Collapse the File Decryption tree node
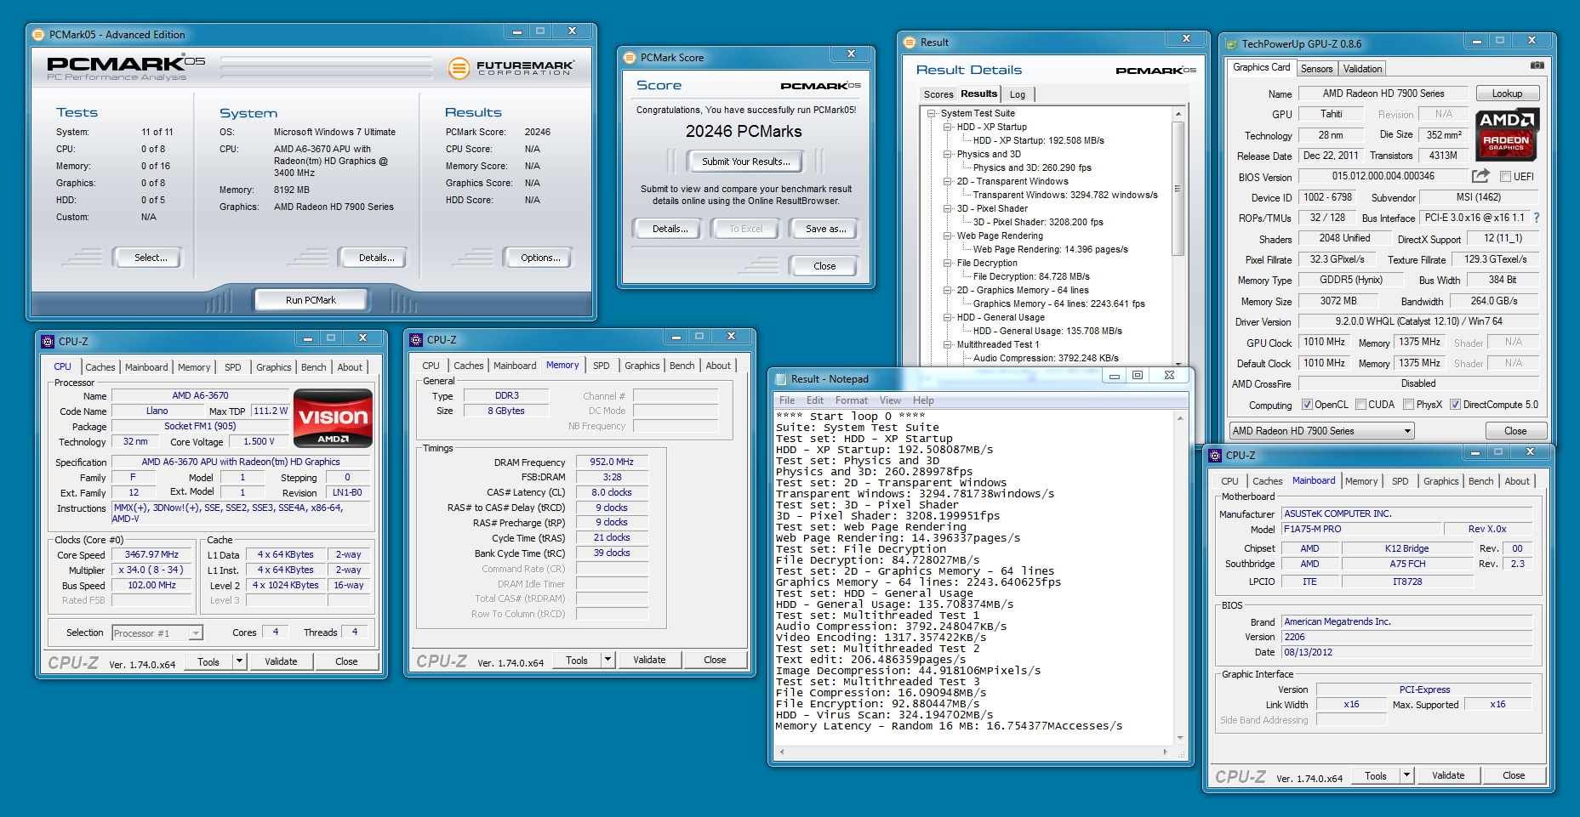This screenshot has width=1580, height=817. (x=948, y=263)
